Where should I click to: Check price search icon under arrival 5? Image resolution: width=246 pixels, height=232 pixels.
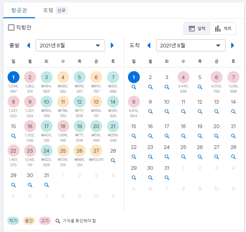[200, 87]
